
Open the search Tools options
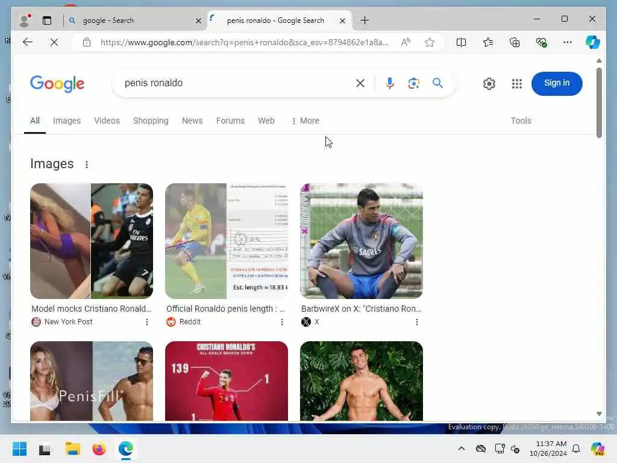[521, 121]
